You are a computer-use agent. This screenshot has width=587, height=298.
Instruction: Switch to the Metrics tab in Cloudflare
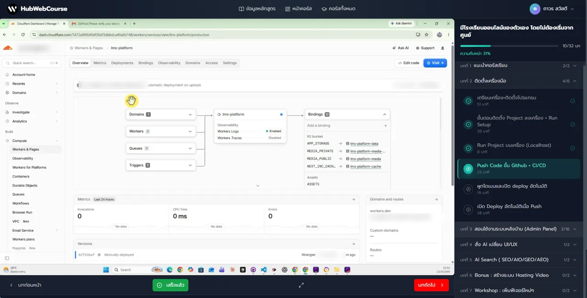click(100, 63)
